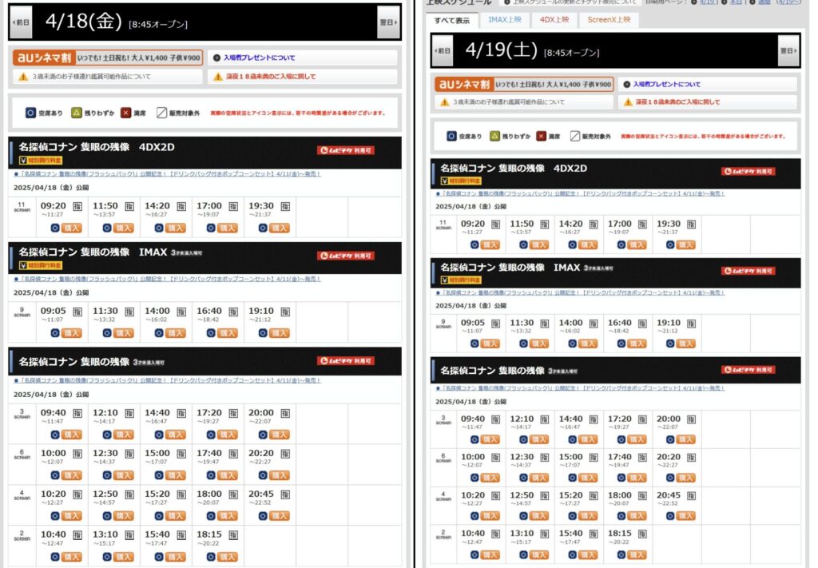On 4/18, click the availability circle under 20:20
This screenshot has height=568, width=818.
[x=263, y=475]
